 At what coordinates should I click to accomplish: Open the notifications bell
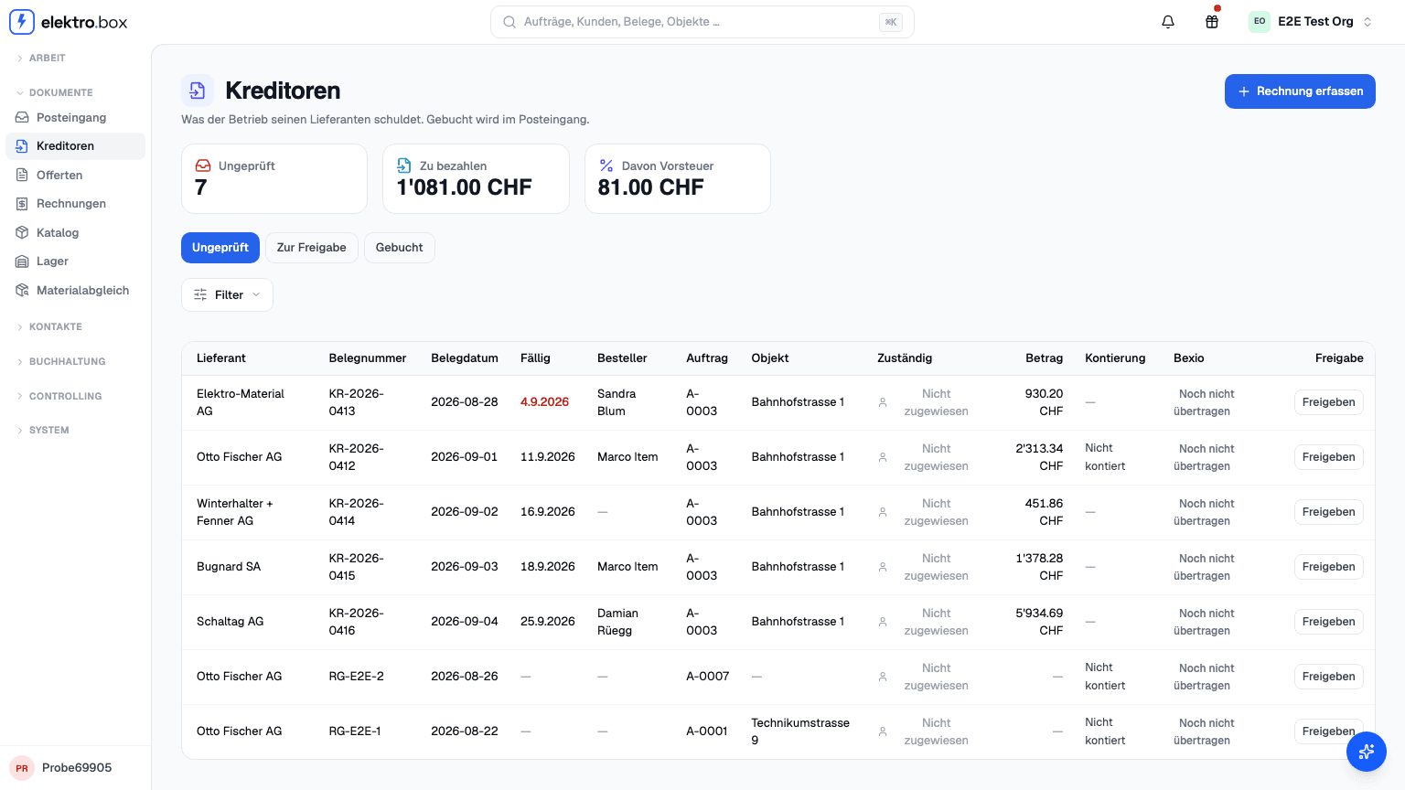(x=1168, y=22)
